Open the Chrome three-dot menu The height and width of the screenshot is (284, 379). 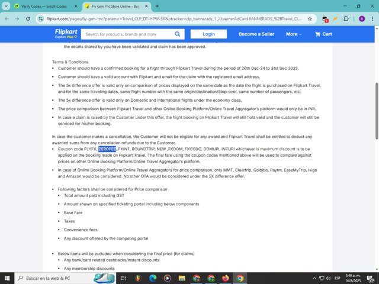(x=372, y=18)
